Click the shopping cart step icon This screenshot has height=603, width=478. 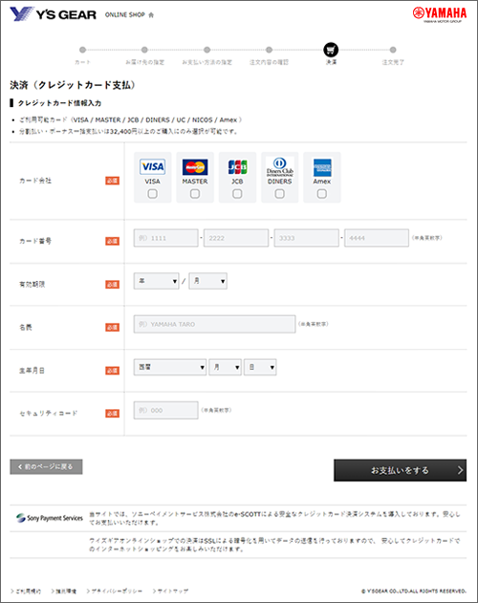click(331, 50)
